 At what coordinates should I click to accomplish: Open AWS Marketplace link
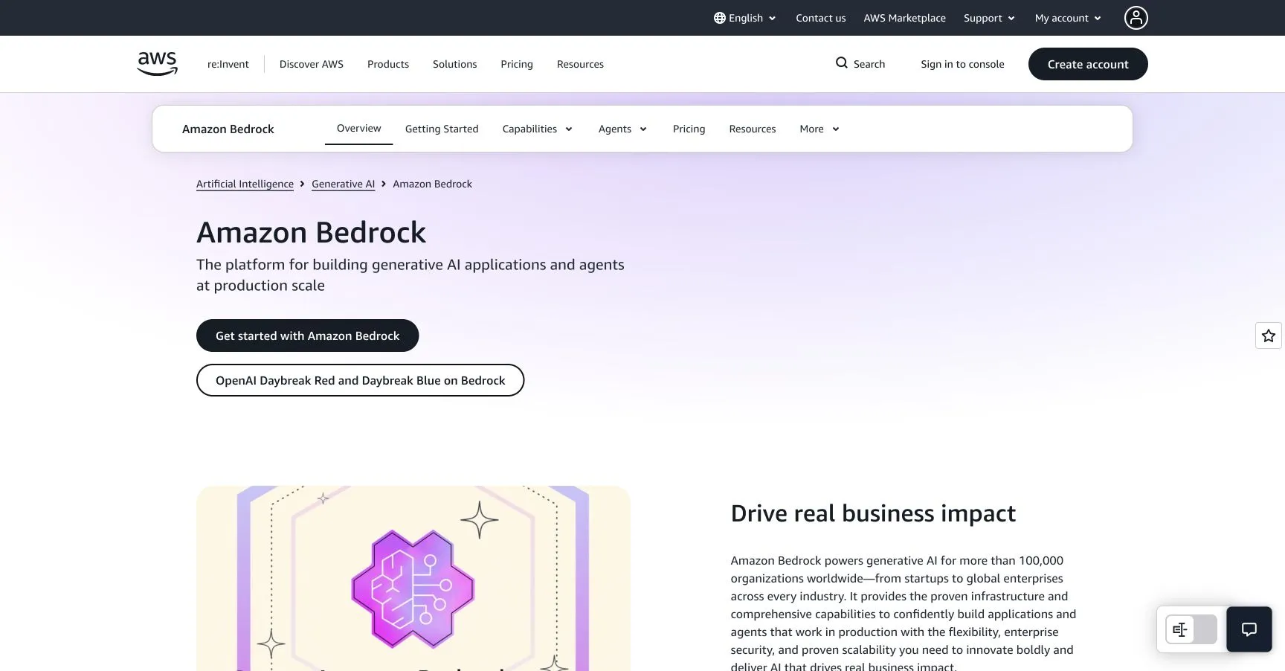coord(905,18)
